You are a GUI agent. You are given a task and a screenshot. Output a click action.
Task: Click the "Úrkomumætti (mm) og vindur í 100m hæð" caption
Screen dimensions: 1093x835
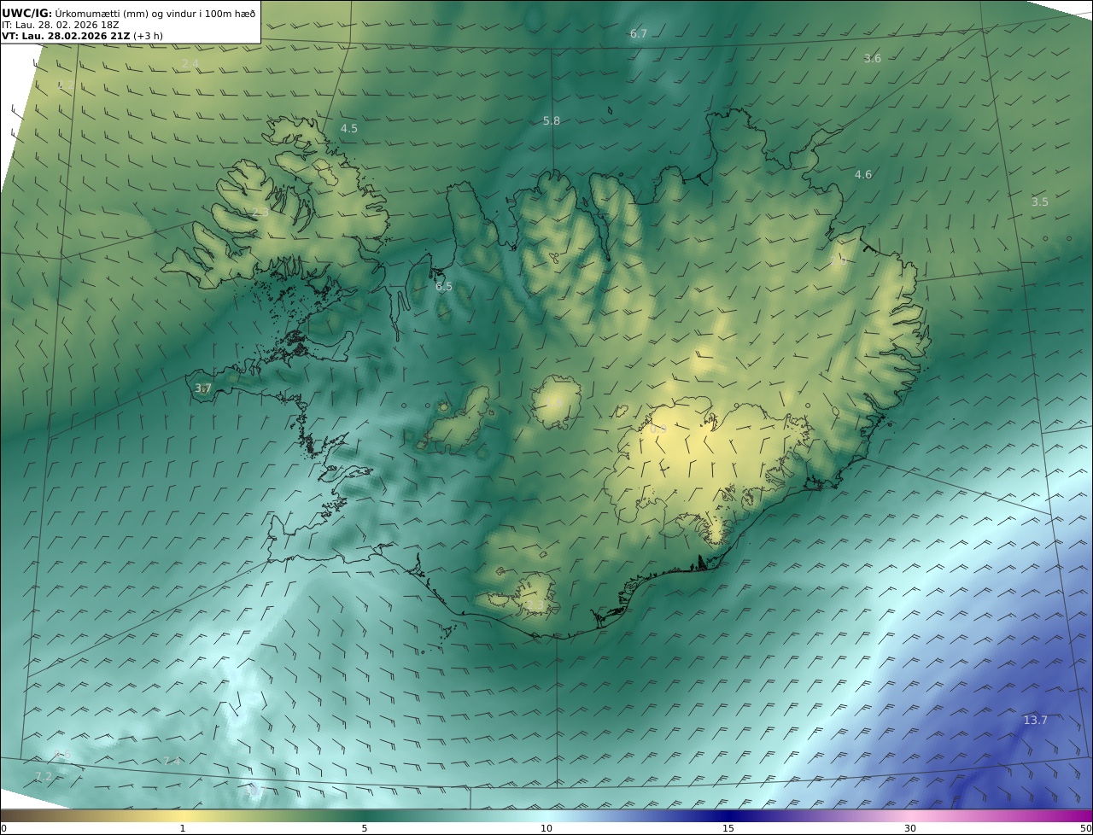[155, 14]
